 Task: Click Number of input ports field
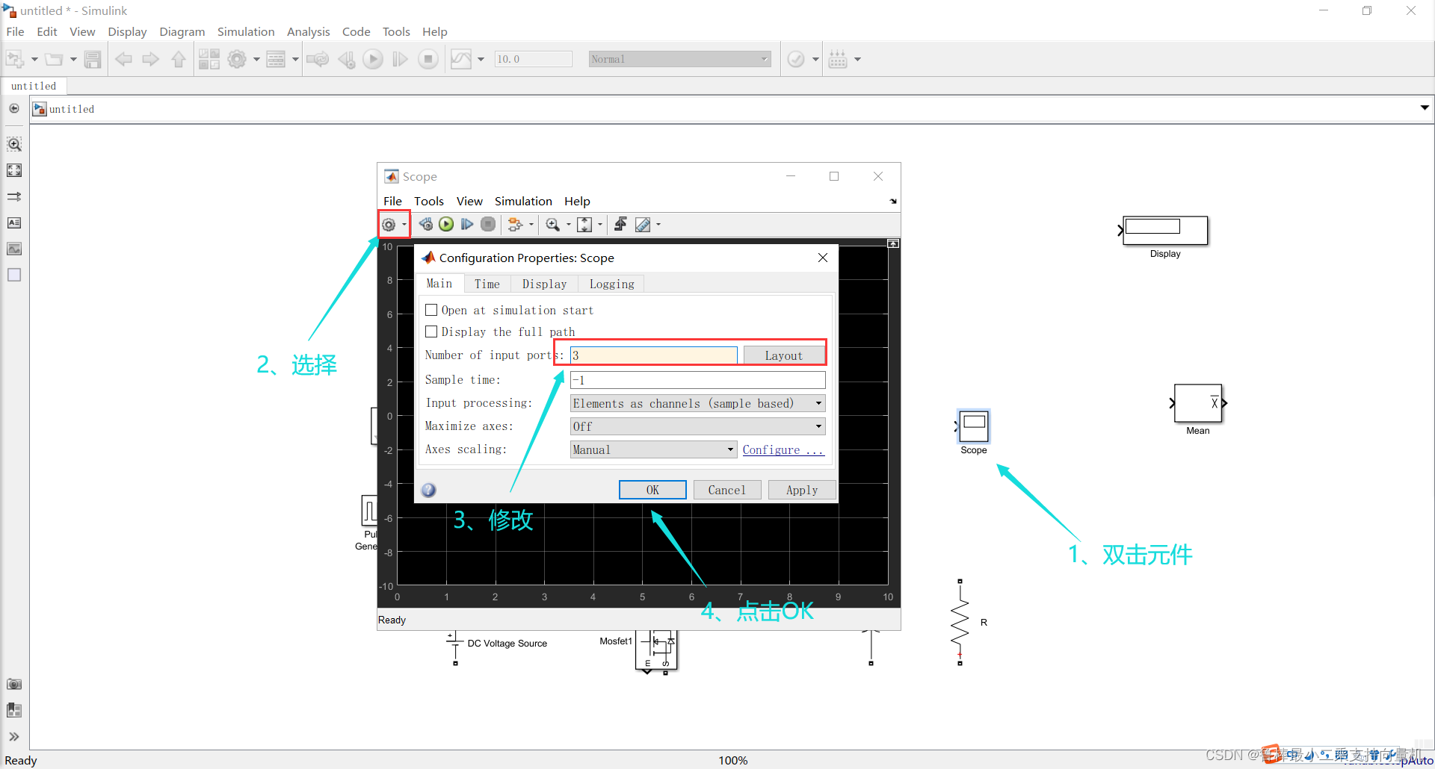(654, 355)
